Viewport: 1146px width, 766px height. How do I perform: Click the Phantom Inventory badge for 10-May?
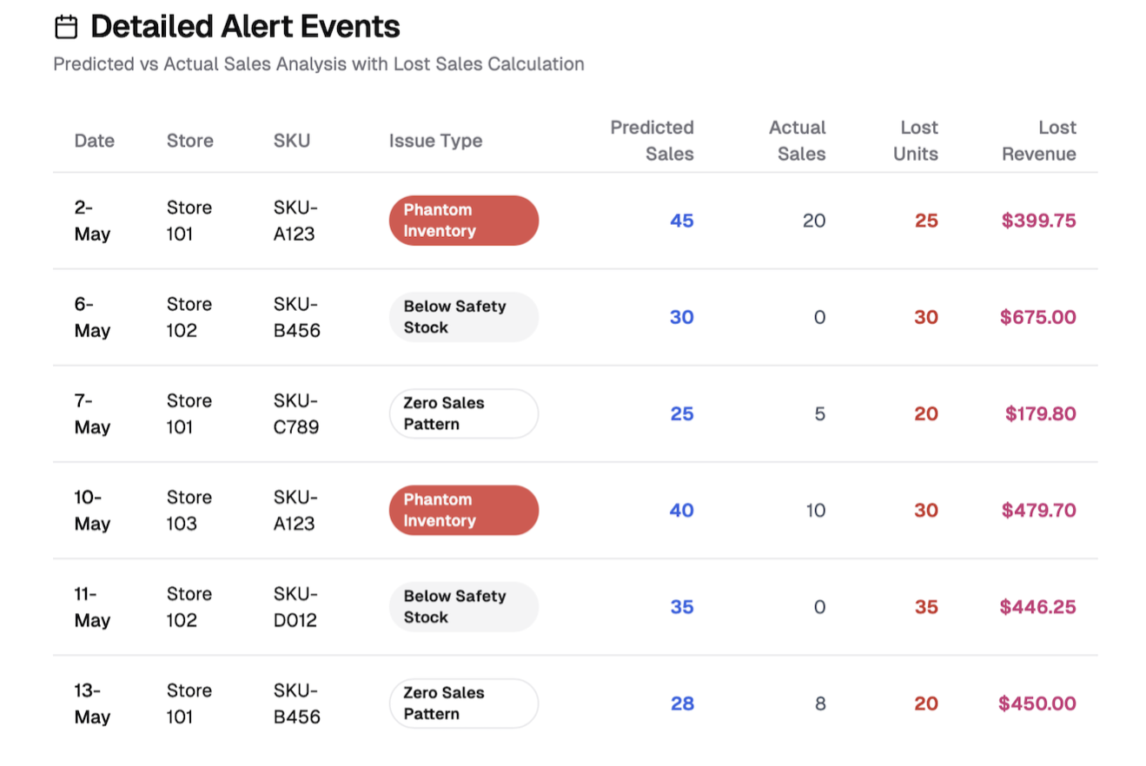463,511
